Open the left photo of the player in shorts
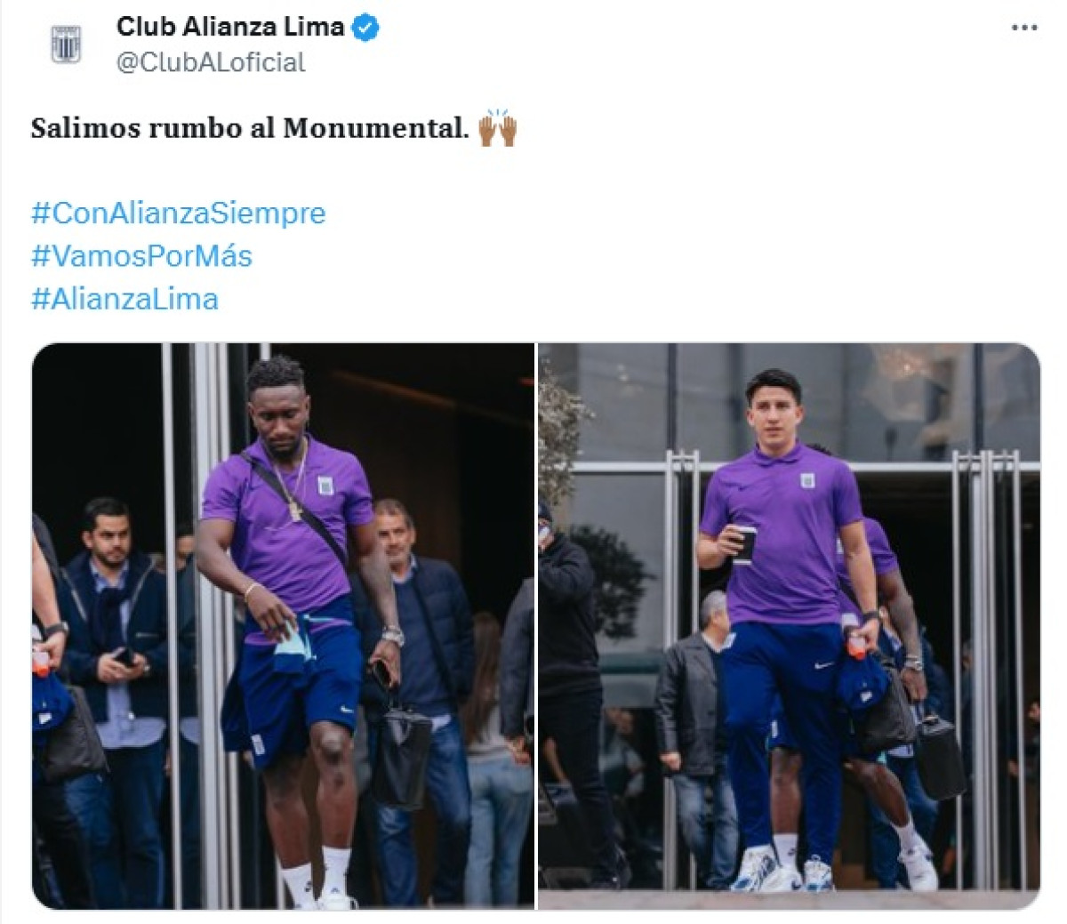Image resolution: width=1067 pixels, height=924 pixels. [x=283, y=626]
